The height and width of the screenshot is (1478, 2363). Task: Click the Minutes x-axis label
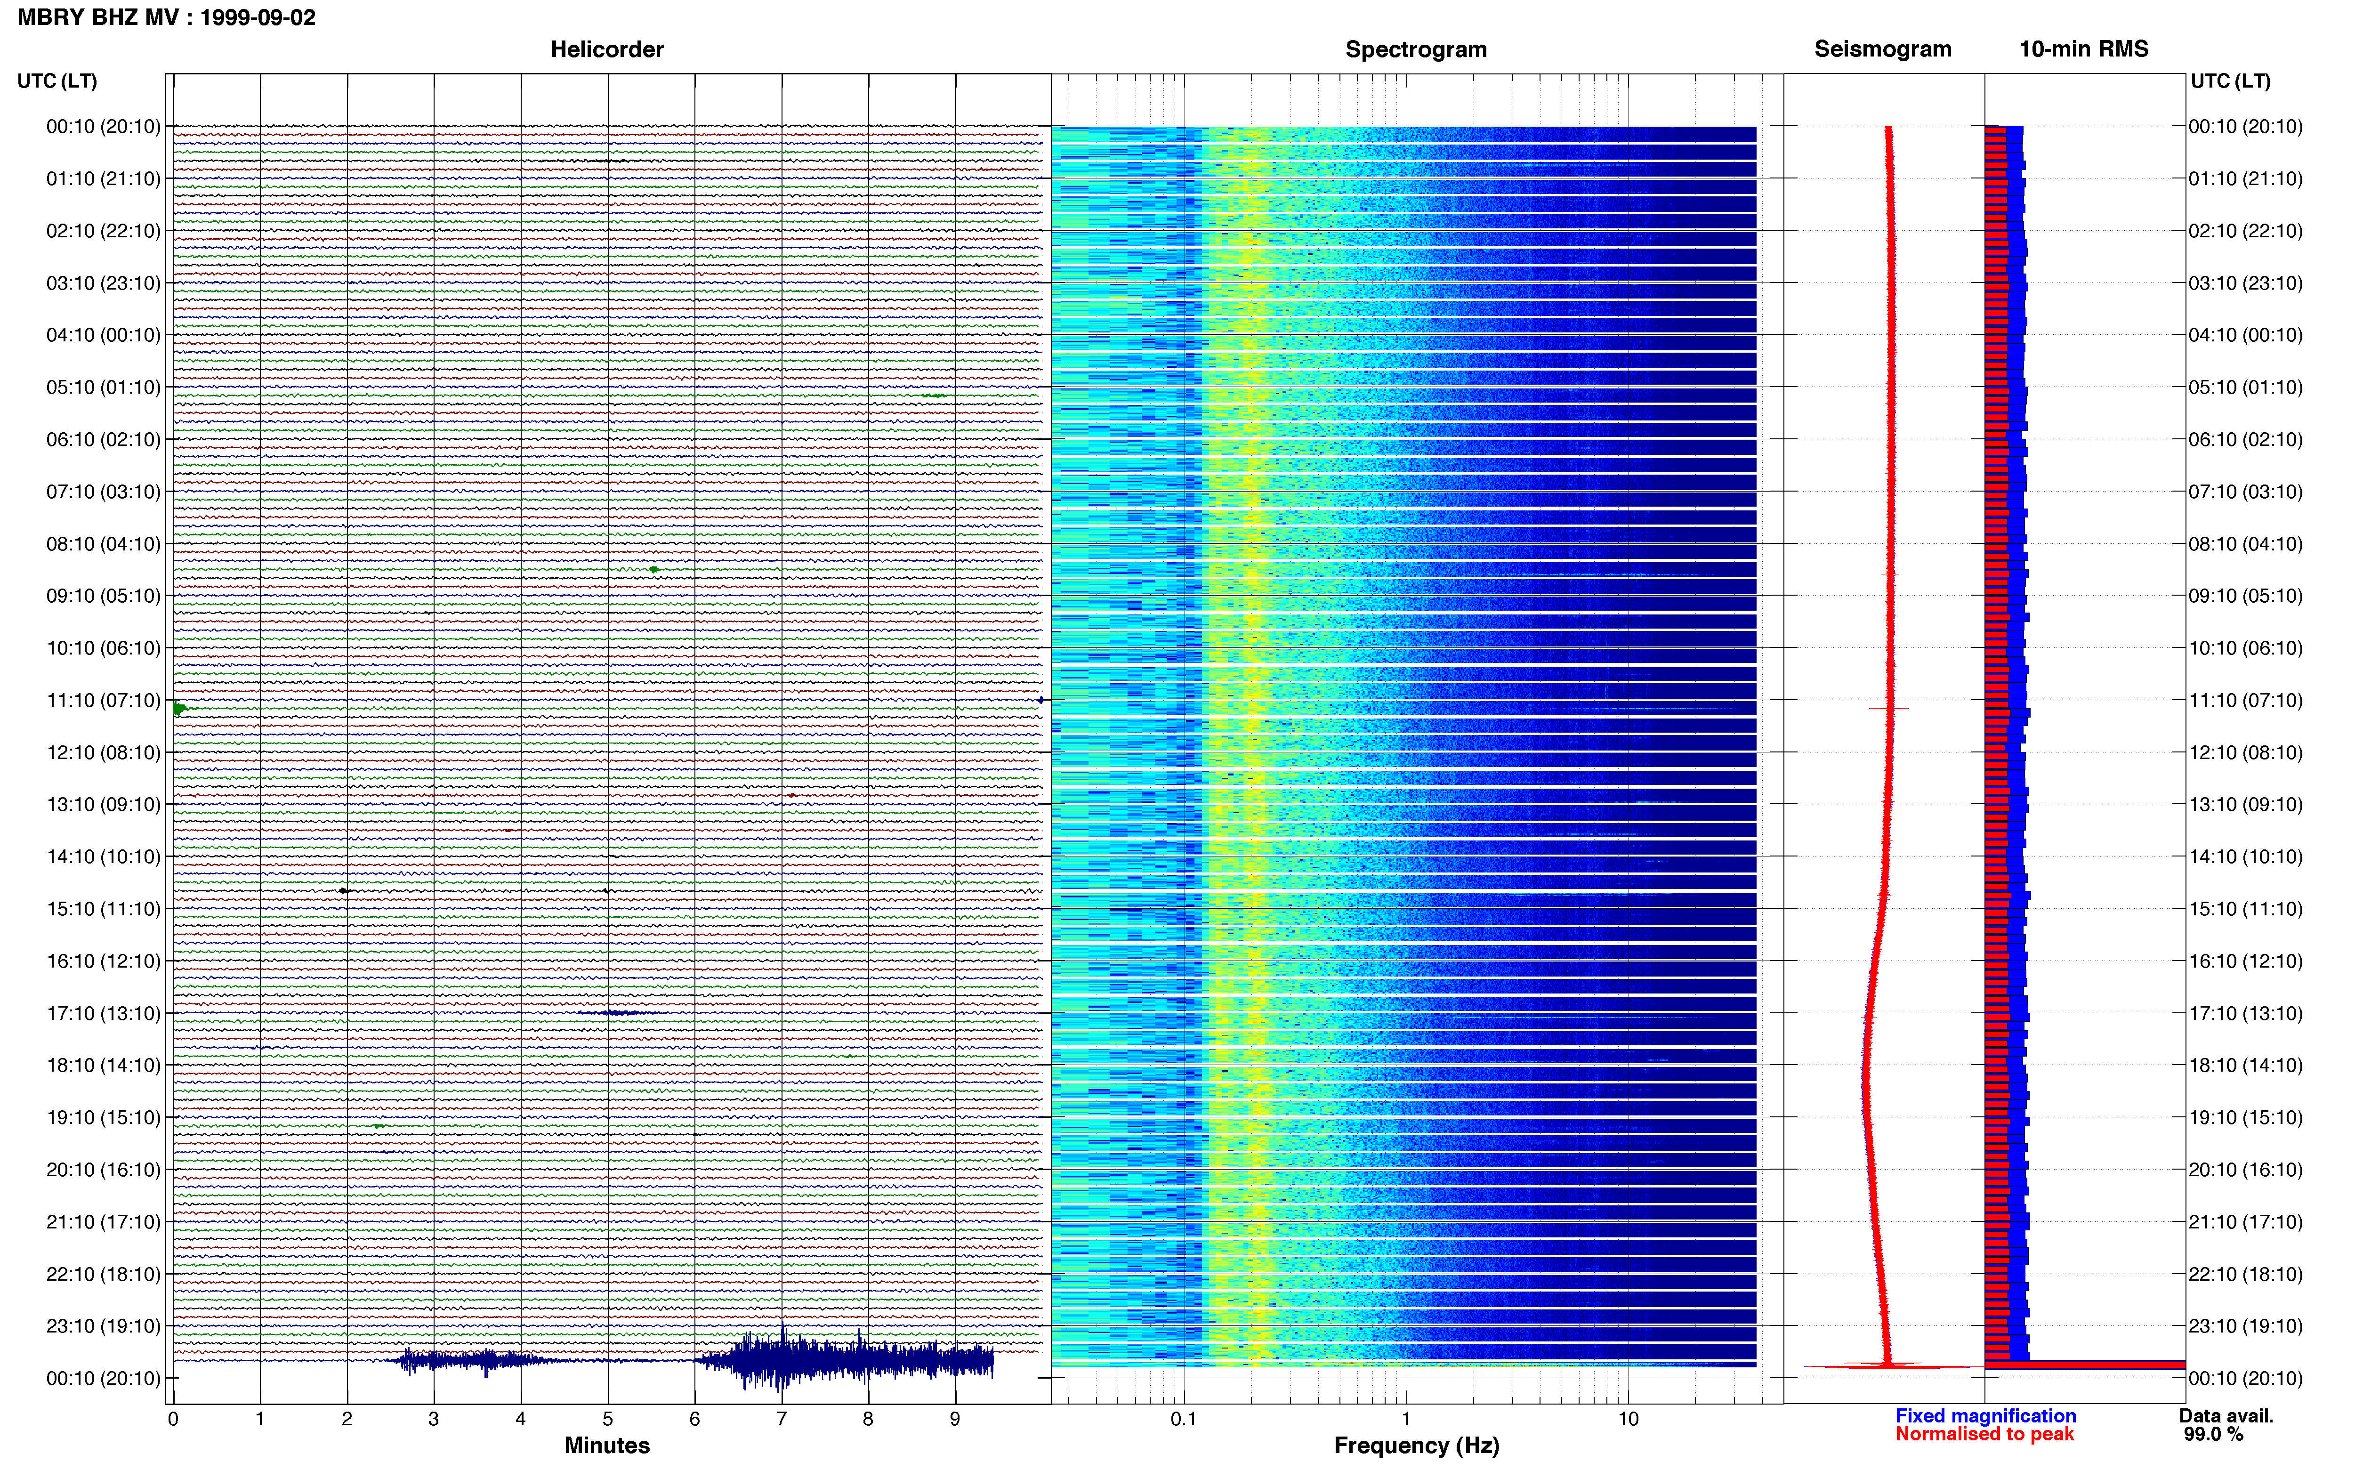tap(607, 1446)
